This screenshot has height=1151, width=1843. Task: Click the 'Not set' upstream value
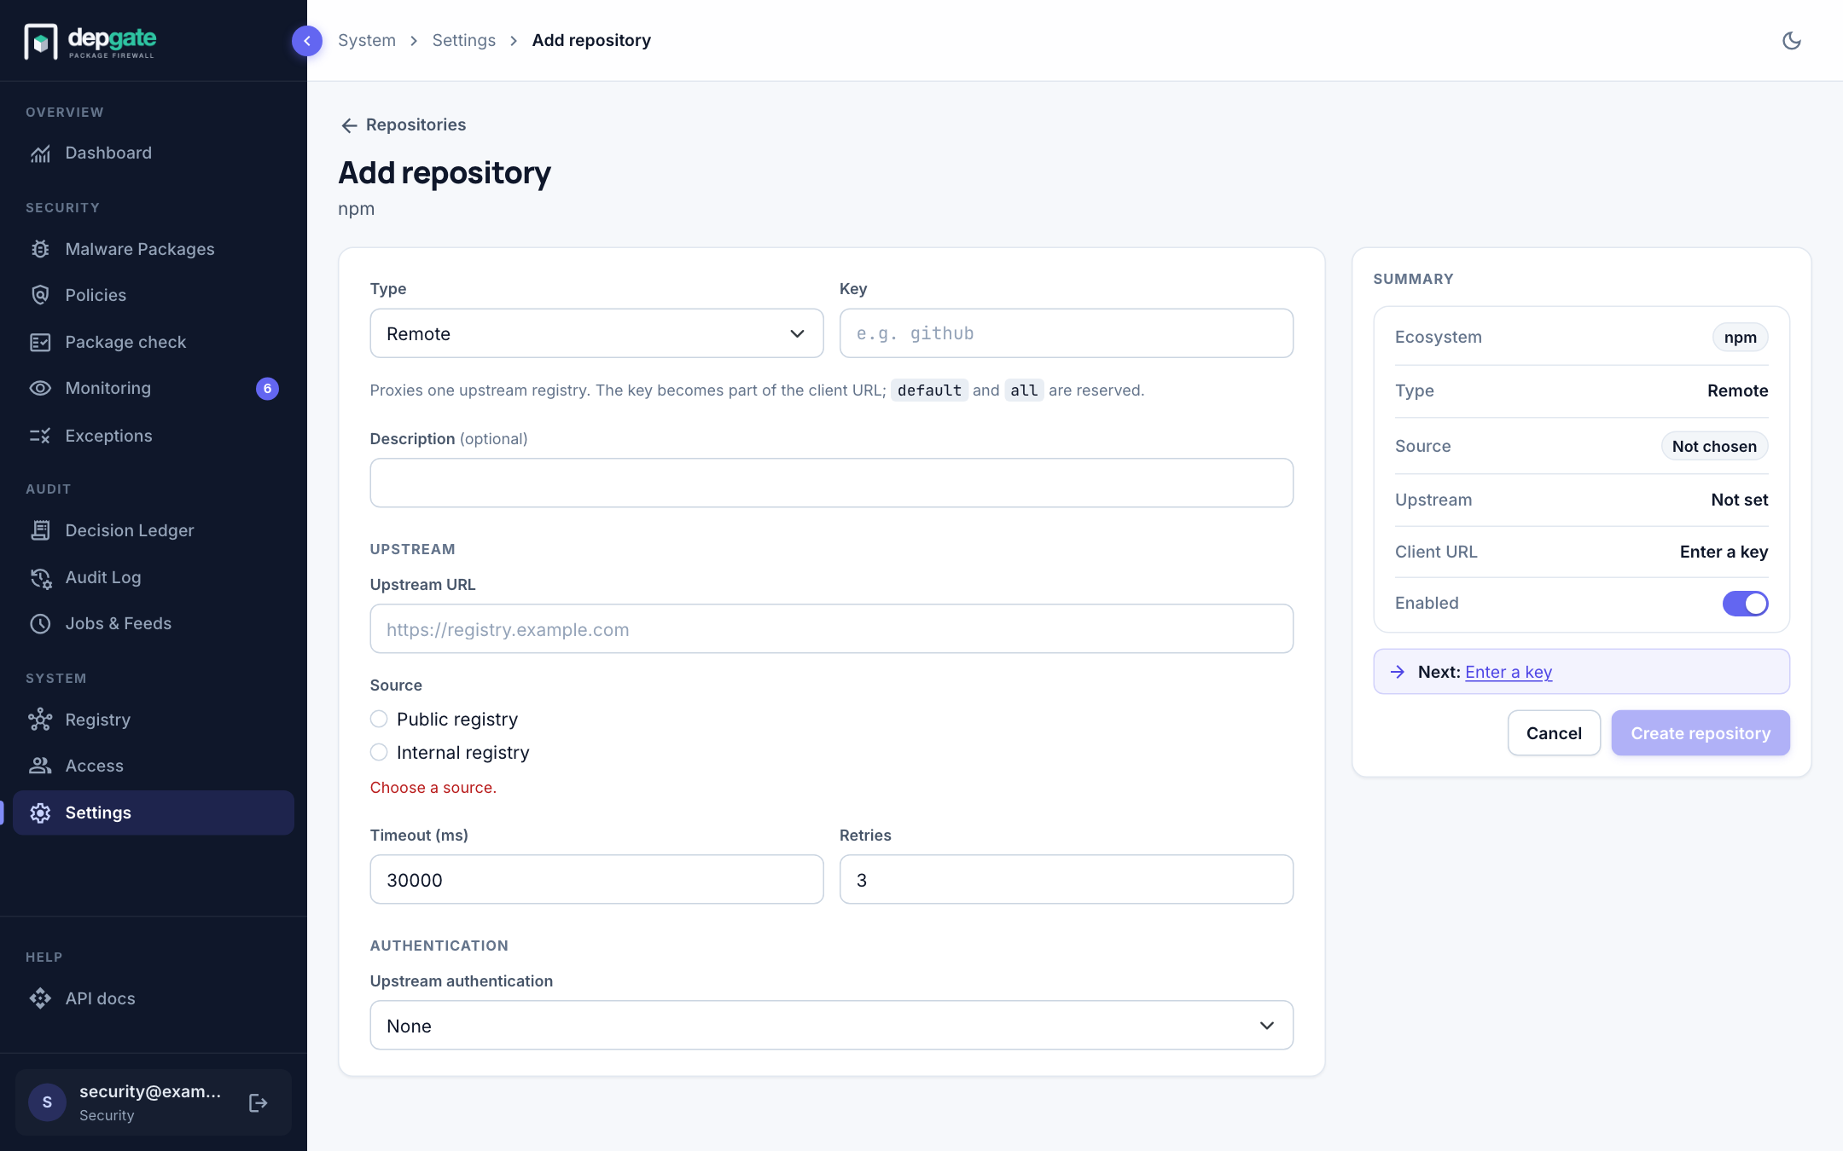1739,500
